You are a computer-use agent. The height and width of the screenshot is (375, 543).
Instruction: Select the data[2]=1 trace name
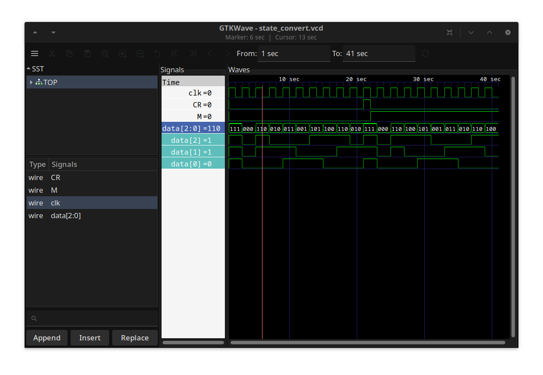tap(193, 140)
